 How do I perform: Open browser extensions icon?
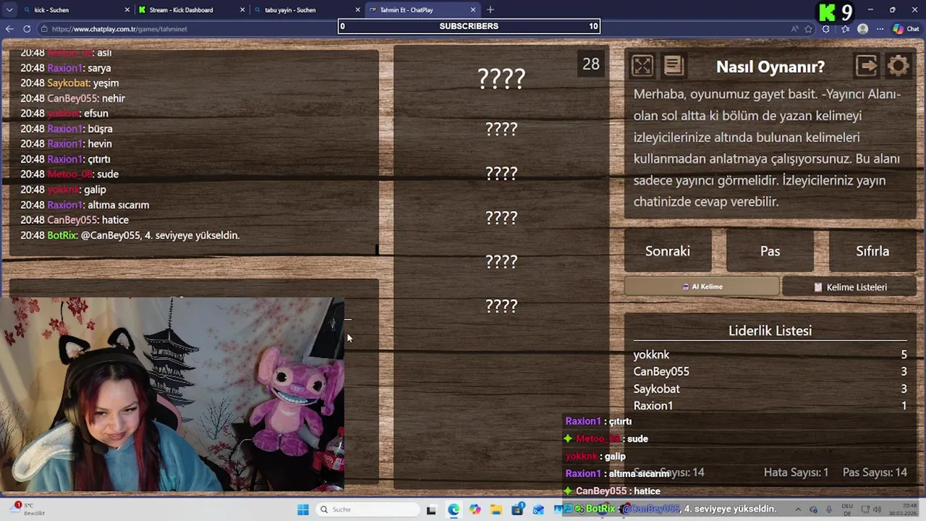tap(826, 29)
